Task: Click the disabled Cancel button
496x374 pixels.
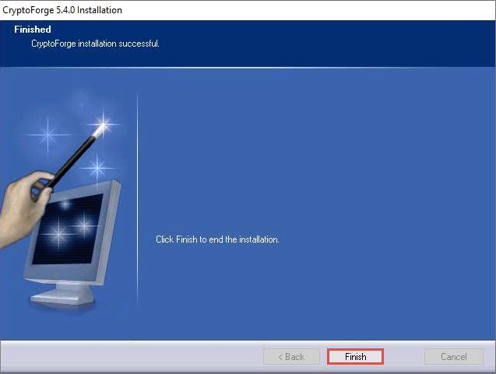Action: (453, 357)
